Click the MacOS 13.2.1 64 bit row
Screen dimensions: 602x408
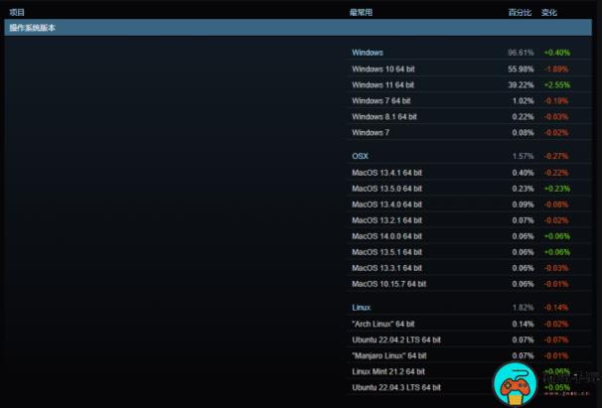coord(469,220)
